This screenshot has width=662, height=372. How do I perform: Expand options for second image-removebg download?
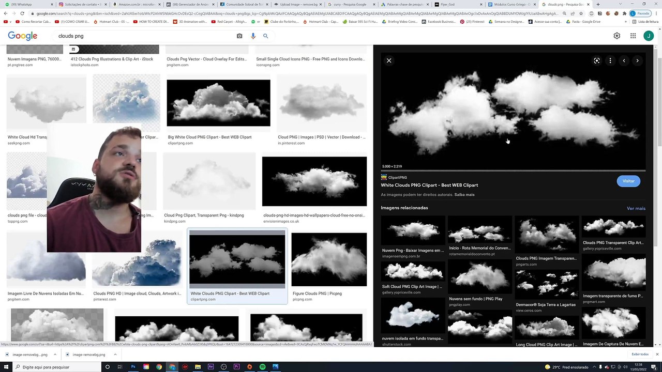click(115, 354)
